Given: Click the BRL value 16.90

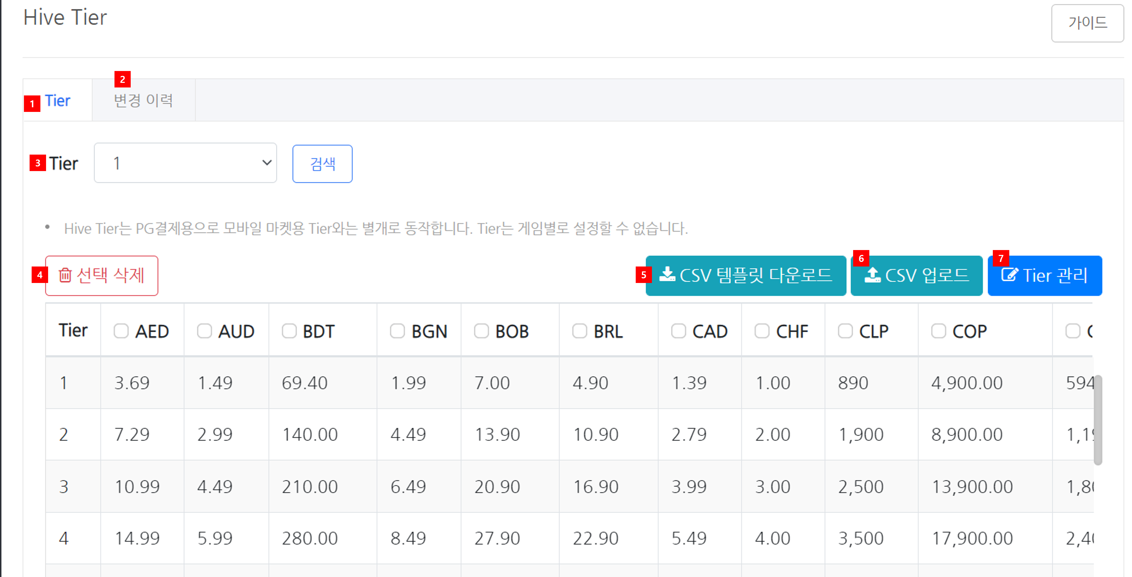Looking at the screenshot, I should pyautogui.click(x=596, y=486).
